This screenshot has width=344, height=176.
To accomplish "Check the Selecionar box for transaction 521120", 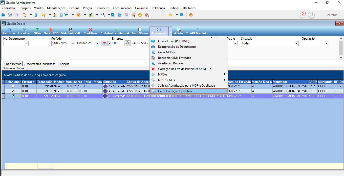I will pyautogui.click(x=13, y=86).
